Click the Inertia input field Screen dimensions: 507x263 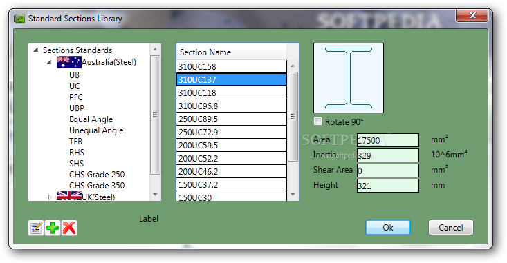pyautogui.click(x=388, y=155)
